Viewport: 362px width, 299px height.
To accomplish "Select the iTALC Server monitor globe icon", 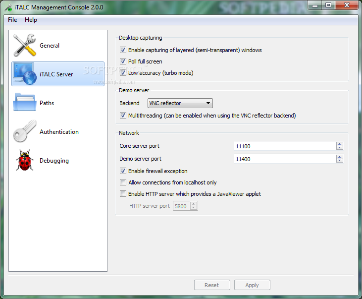I will 25,74.
